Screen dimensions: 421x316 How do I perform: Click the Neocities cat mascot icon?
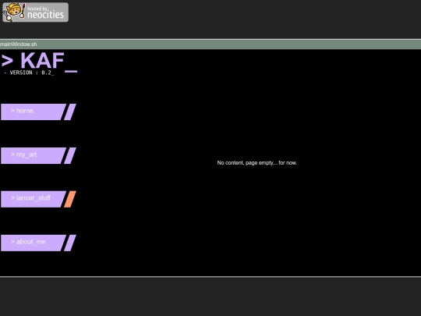[x=14, y=12]
